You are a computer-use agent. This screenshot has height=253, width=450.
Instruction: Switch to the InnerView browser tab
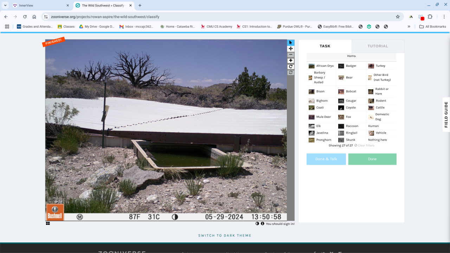coord(41,6)
